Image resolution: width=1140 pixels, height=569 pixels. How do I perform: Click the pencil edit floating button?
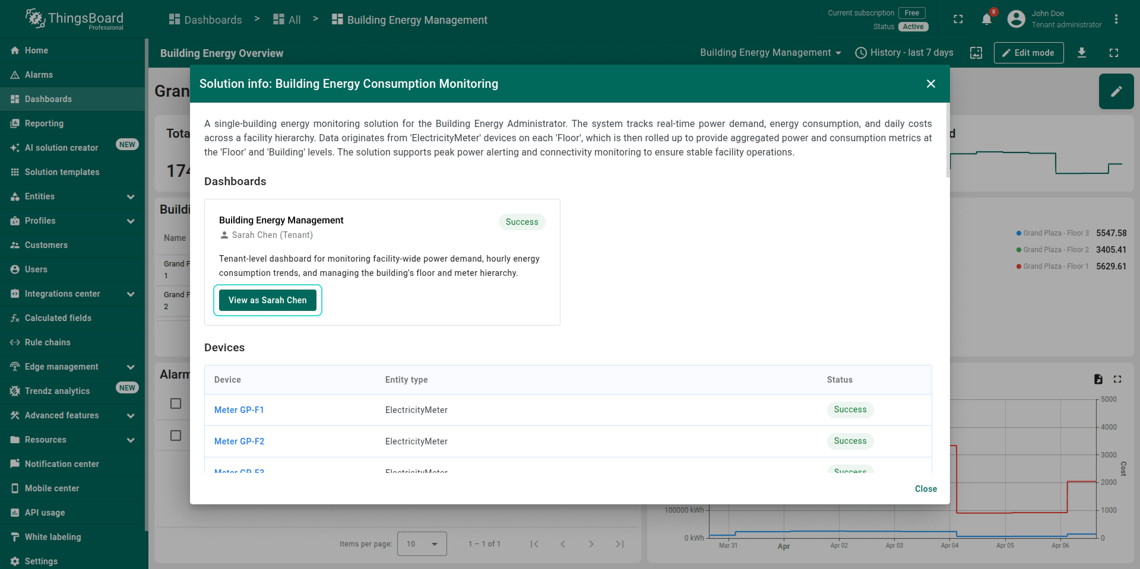[x=1116, y=91]
